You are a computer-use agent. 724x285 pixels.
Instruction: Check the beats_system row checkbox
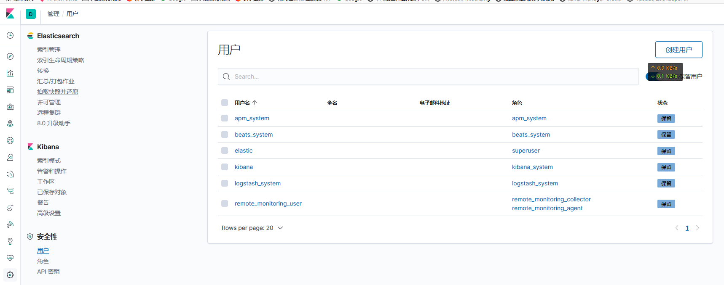[225, 135]
